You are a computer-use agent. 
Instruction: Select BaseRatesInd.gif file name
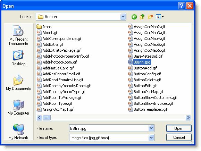(x=148, y=56)
